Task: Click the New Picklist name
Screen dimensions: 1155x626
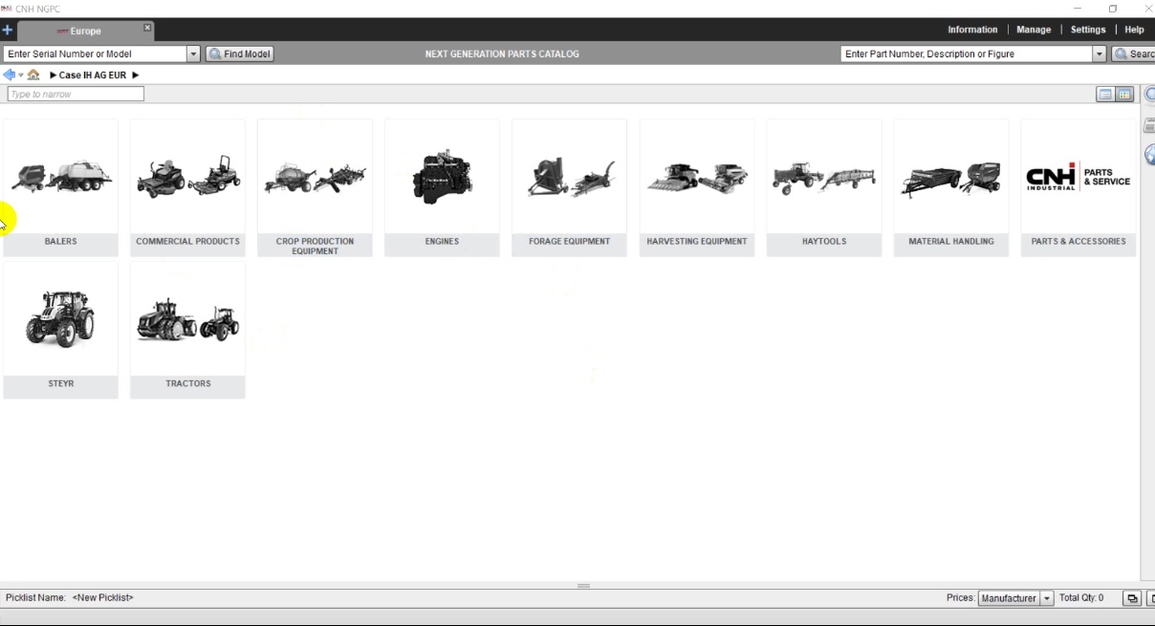Action: (x=103, y=598)
